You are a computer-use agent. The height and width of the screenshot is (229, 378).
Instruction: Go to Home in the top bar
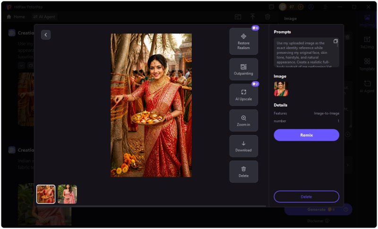point(16,17)
